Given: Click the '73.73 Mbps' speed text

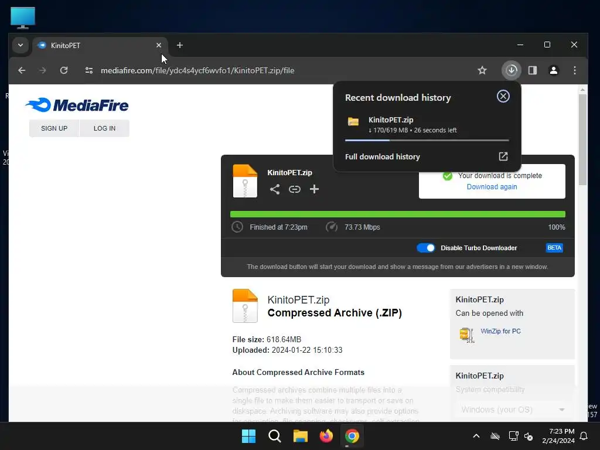Looking at the screenshot, I should pyautogui.click(x=362, y=227).
